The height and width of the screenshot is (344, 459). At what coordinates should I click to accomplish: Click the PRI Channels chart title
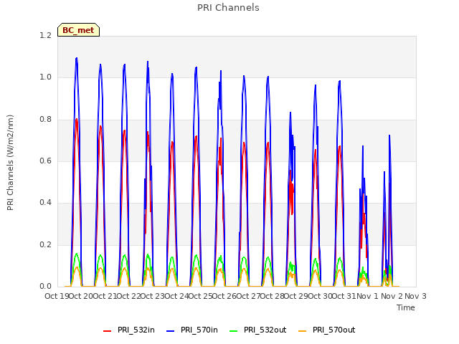tap(228, 8)
